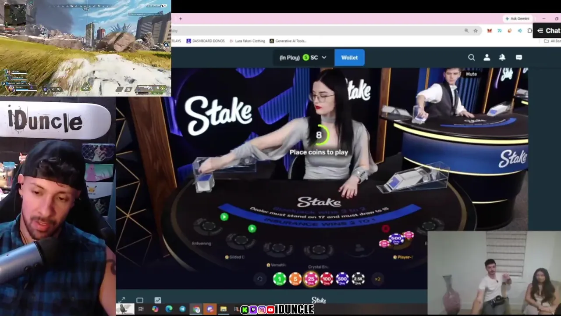The height and width of the screenshot is (316, 561).
Task: Expand the SC balance currency dropdown
Action: (x=303, y=57)
